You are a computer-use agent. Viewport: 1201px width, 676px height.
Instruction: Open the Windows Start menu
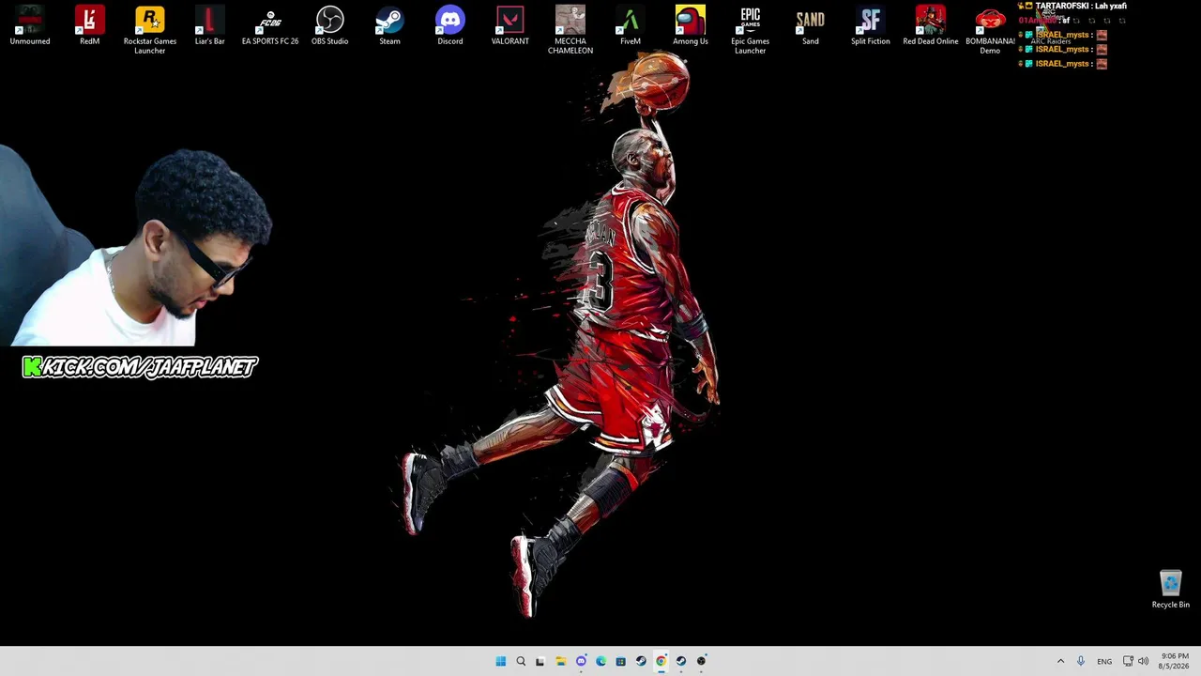point(501,661)
